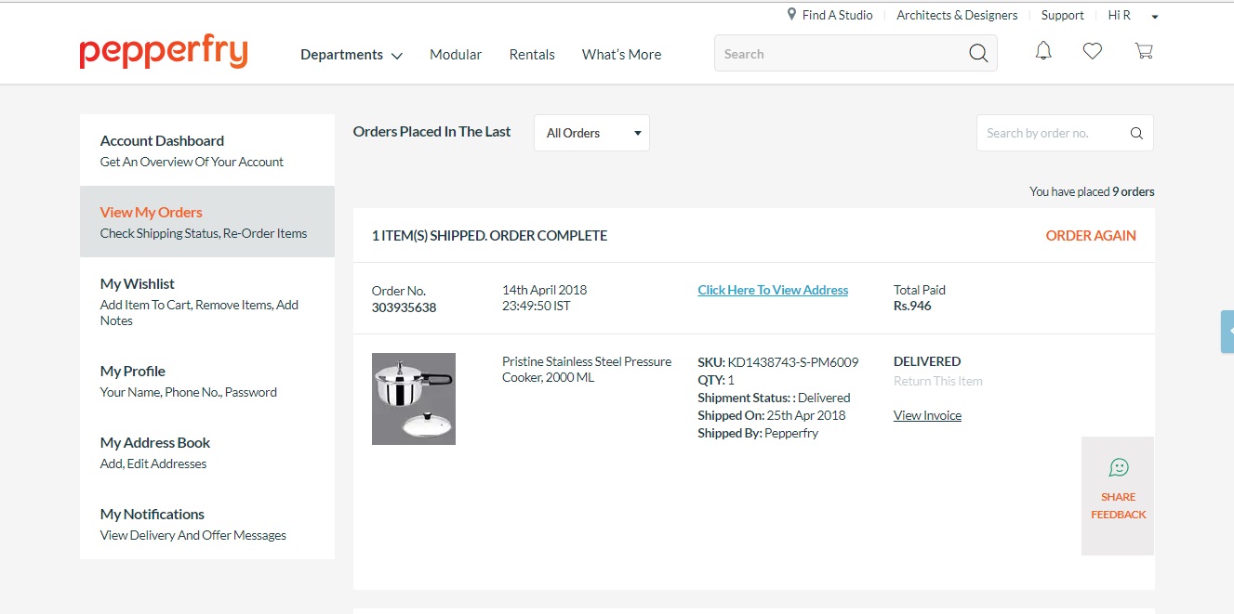The height and width of the screenshot is (614, 1234).
Task: Expand the Hi R account menu arrow
Action: [1155, 17]
